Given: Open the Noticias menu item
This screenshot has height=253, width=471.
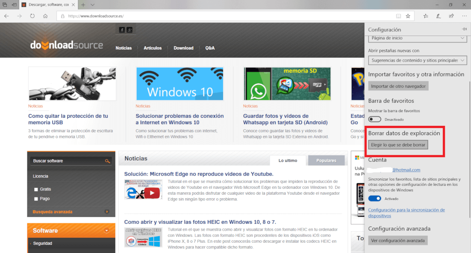Looking at the screenshot, I should [x=124, y=48].
